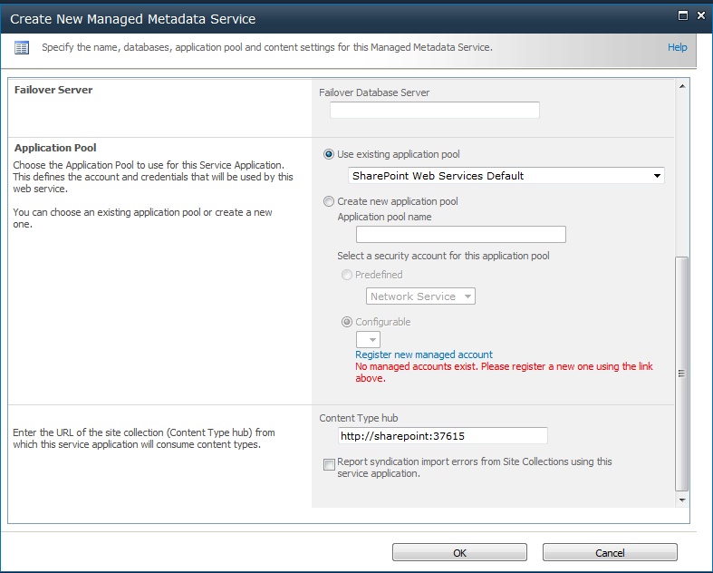The image size is (713, 573).
Task: Click the scrollbar down arrow
Action: [x=682, y=500]
